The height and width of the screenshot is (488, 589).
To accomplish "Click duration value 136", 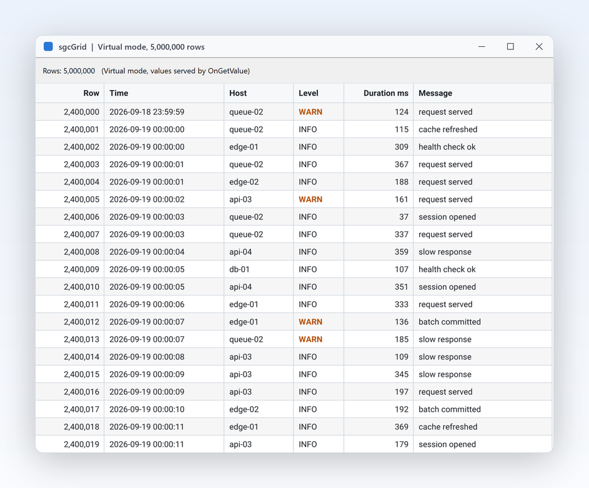I will tap(401, 322).
